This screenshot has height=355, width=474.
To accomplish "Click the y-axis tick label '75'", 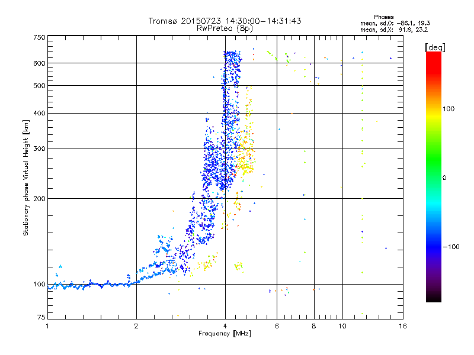I will (x=41, y=317).
